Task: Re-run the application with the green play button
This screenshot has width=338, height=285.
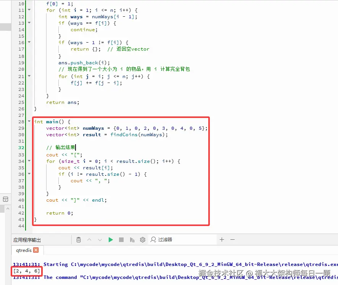Action: coord(111,240)
